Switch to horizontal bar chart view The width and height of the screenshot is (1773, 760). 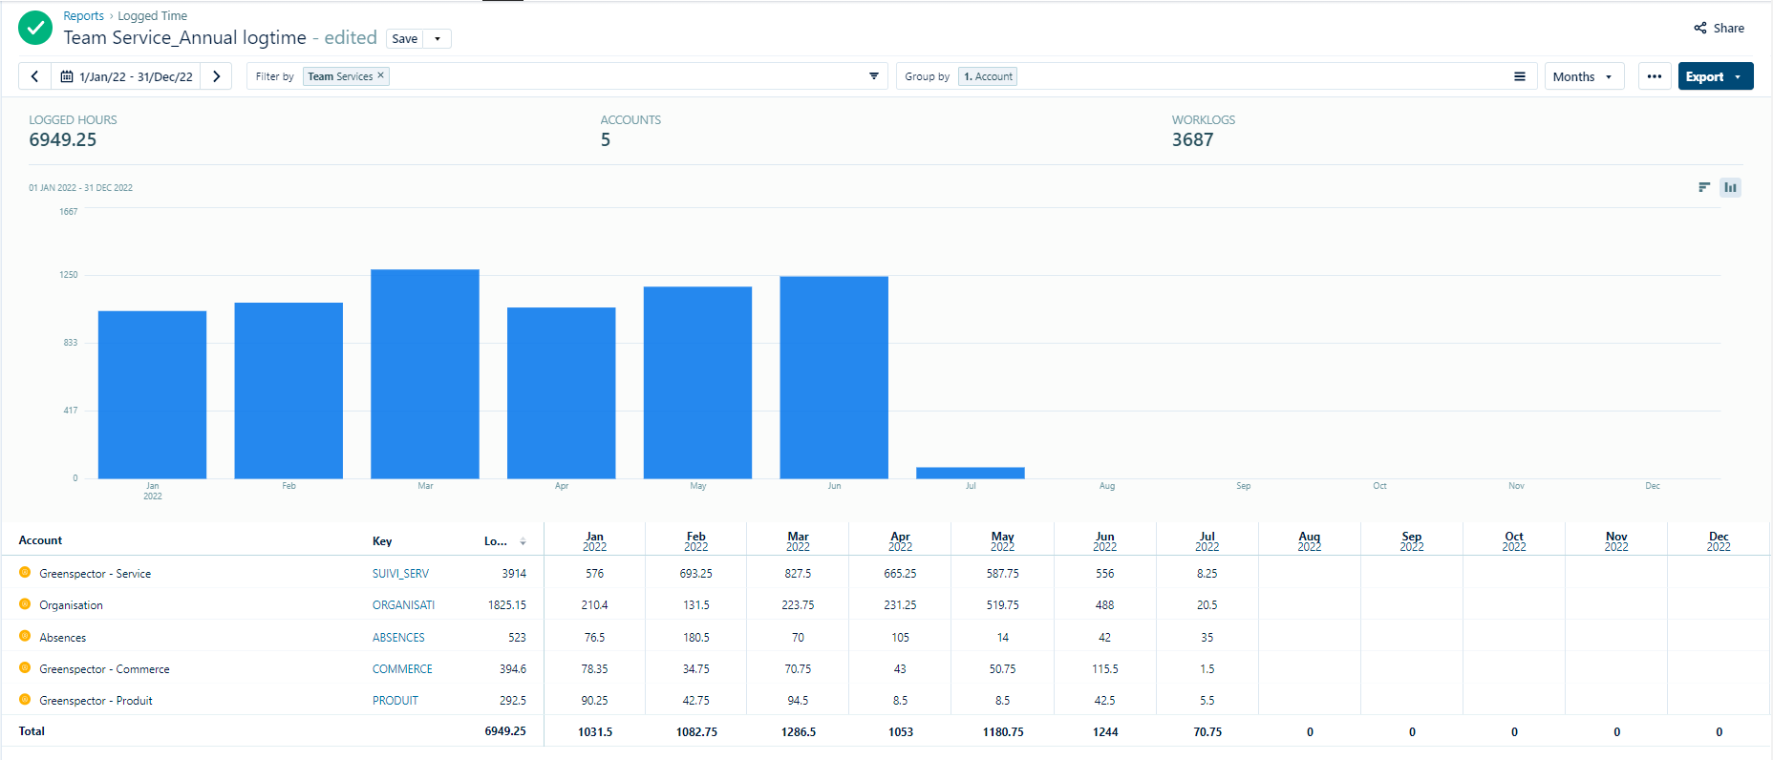[x=1703, y=187]
